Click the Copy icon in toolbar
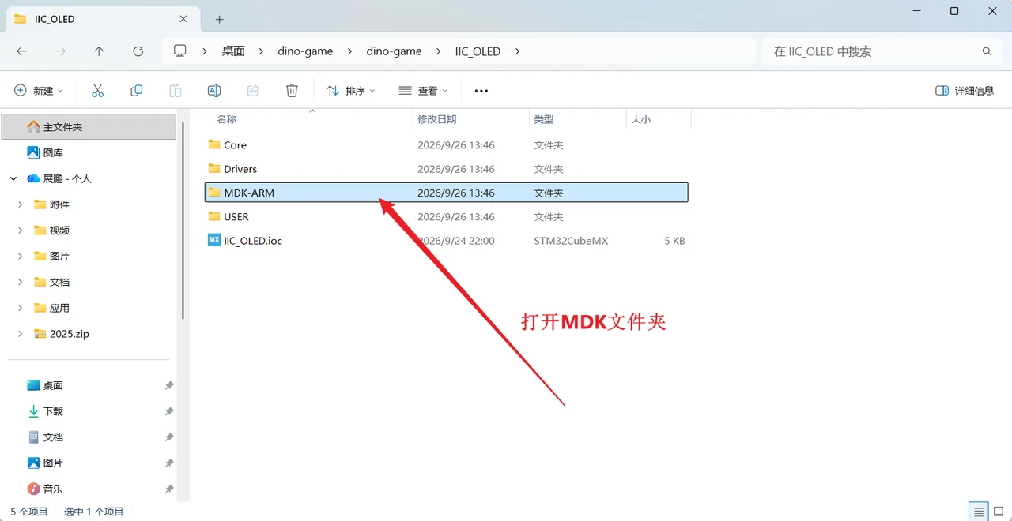1012x521 pixels. pyautogui.click(x=137, y=91)
